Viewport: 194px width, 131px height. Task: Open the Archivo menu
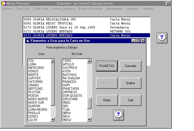coord(8,9)
